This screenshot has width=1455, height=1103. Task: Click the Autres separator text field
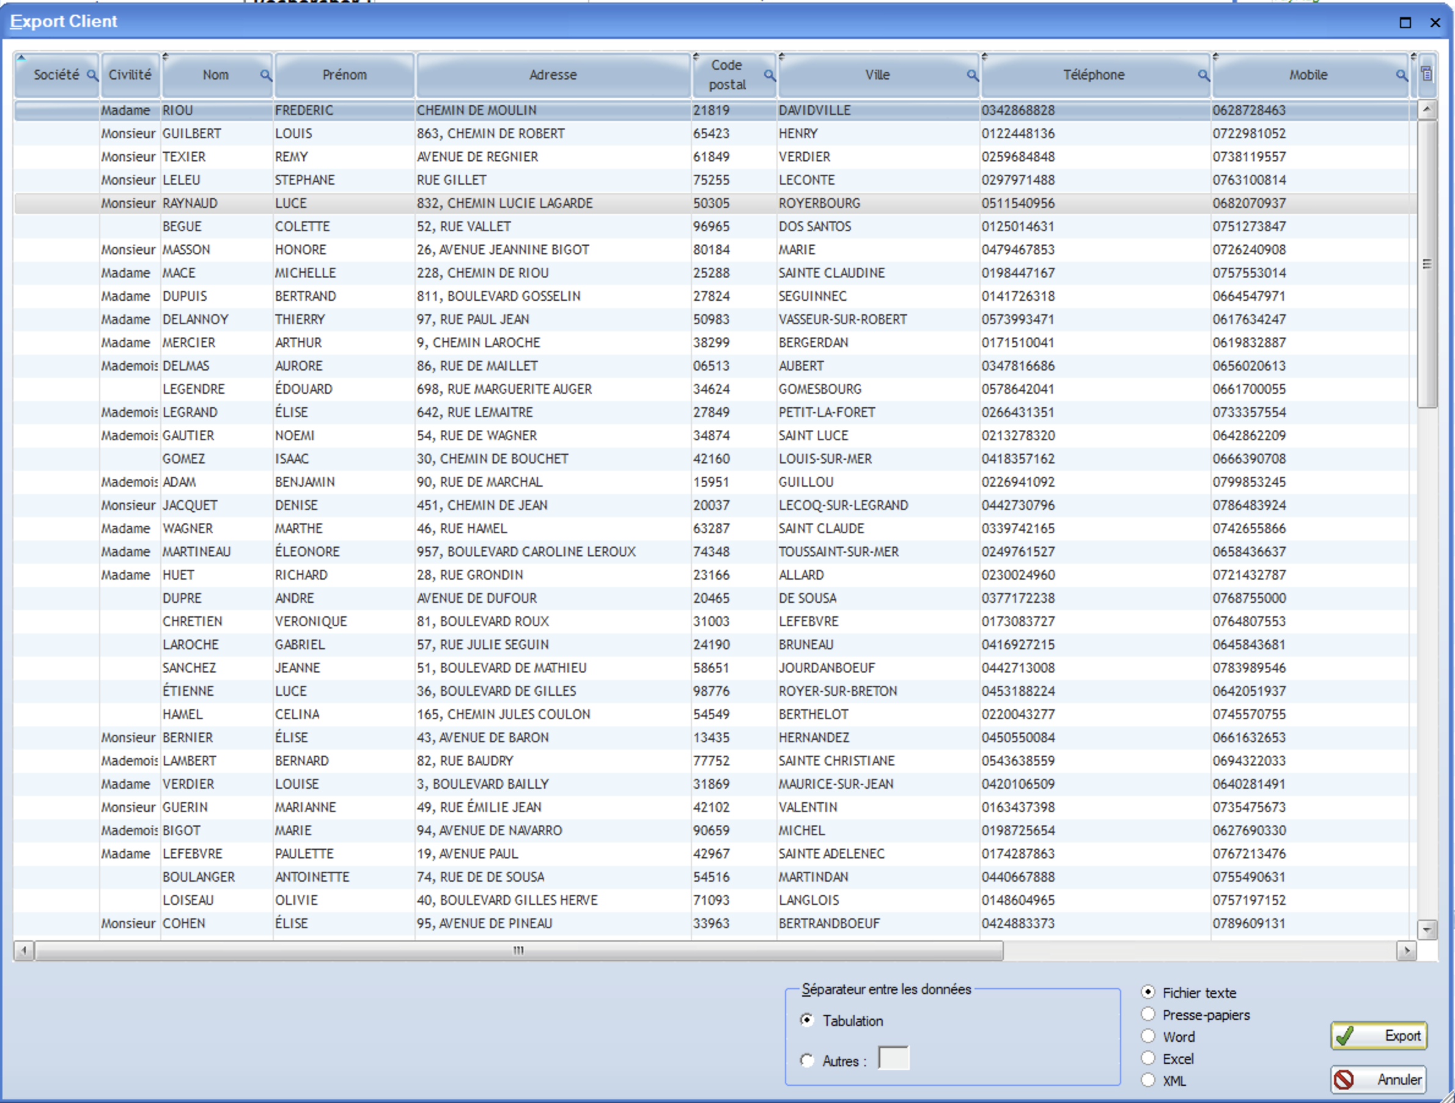click(893, 1058)
